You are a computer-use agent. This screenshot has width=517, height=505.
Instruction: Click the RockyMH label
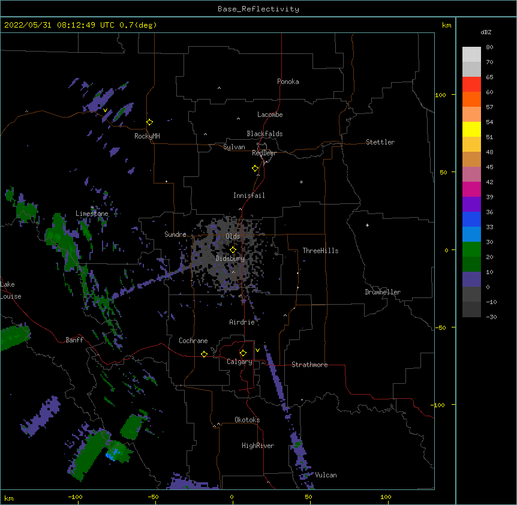tap(147, 136)
